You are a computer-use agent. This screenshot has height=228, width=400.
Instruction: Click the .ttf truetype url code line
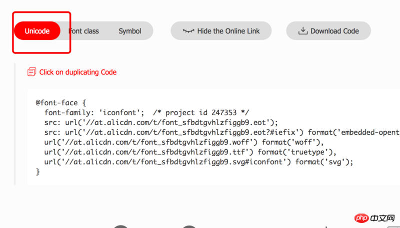coord(190,152)
